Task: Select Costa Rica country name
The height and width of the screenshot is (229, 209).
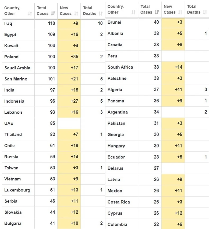Action: click(x=119, y=202)
